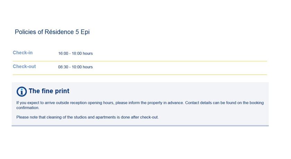
Task: Click the note about cleaning after check-out
Action: 87,117
